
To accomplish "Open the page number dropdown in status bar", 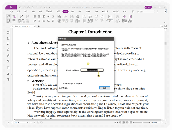I will coord(28,123).
